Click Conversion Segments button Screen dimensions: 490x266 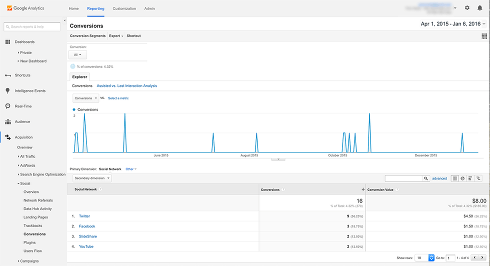point(88,36)
